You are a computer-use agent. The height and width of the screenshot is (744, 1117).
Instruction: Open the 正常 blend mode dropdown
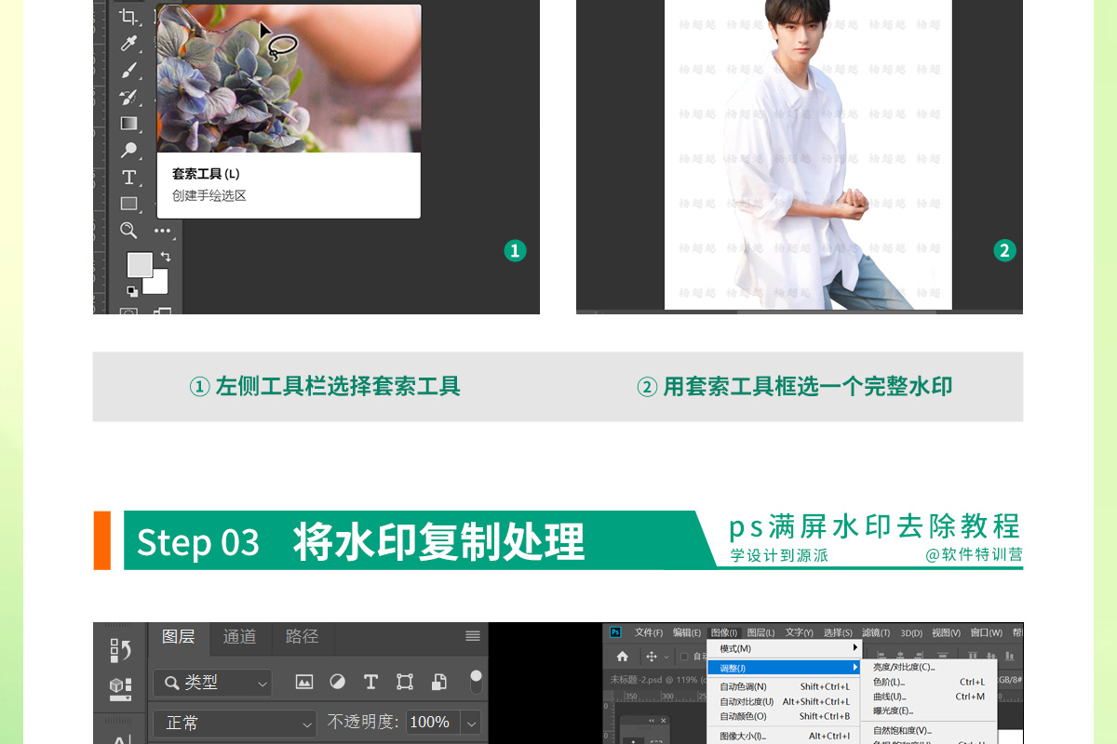(236, 723)
